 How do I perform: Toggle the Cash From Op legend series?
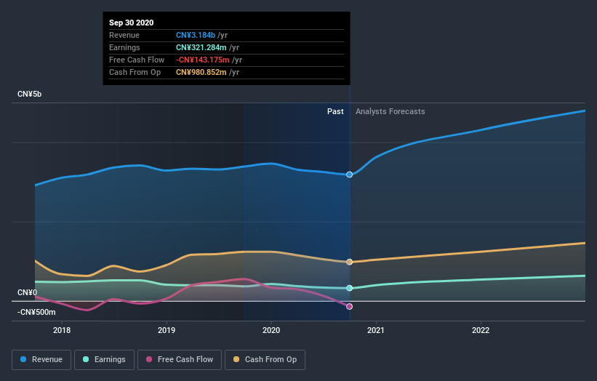pyautogui.click(x=265, y=360)
